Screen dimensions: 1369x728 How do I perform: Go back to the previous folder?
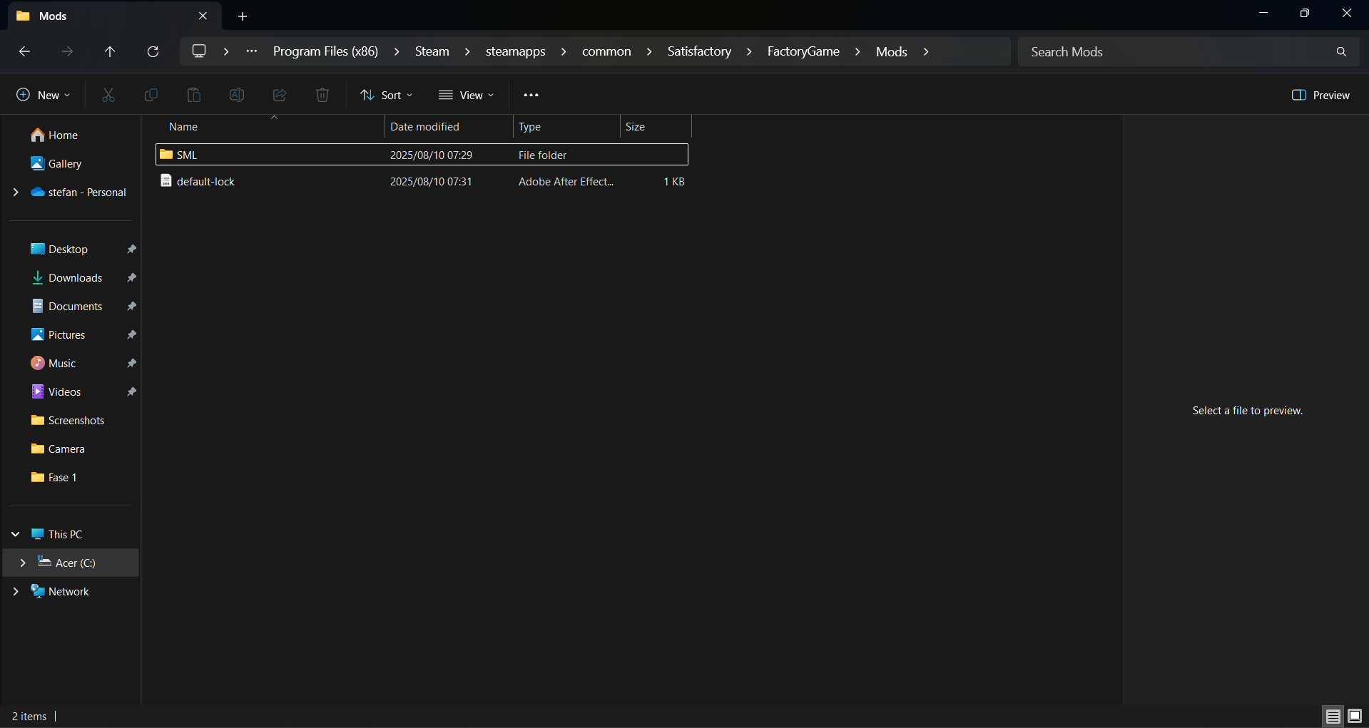(x=24, y=51)
